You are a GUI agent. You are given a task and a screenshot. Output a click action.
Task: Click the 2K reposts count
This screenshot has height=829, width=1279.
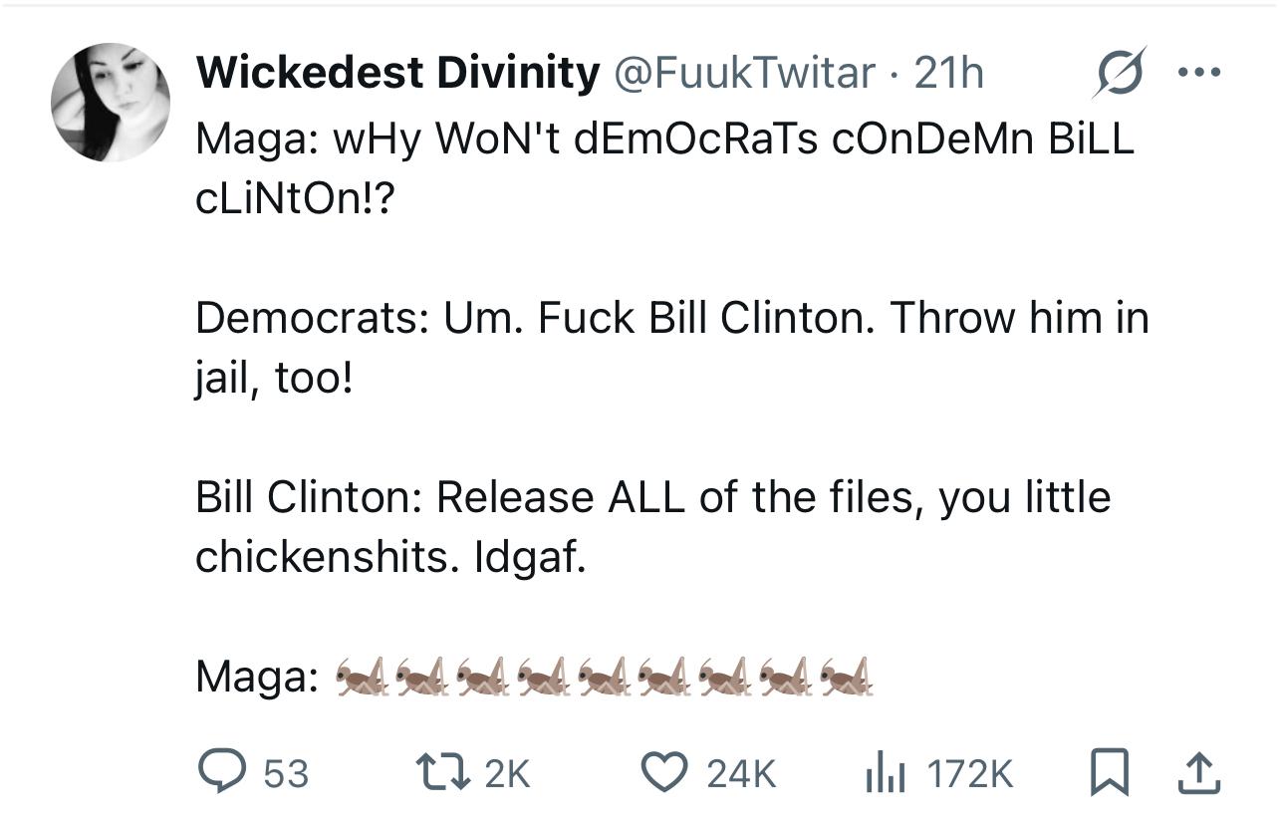click(x=507, y=773)
